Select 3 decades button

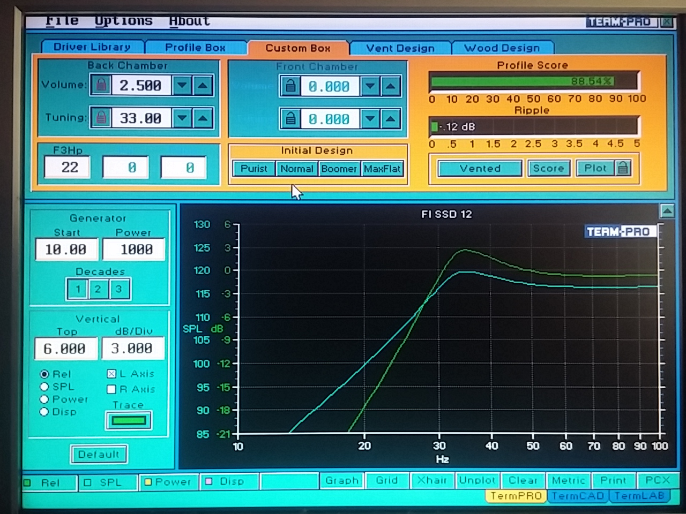click(119, 289)
